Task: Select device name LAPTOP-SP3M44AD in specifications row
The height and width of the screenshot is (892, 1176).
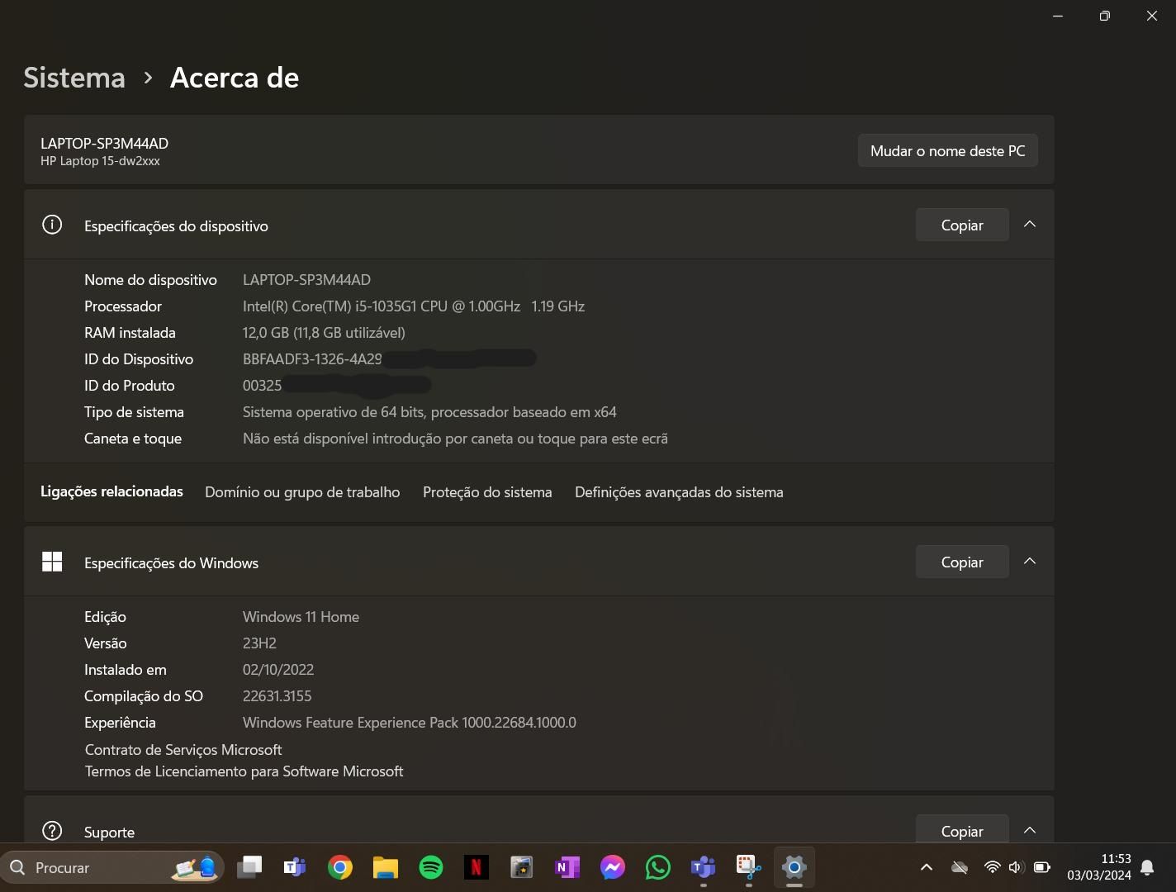Action: click(306, 280)
